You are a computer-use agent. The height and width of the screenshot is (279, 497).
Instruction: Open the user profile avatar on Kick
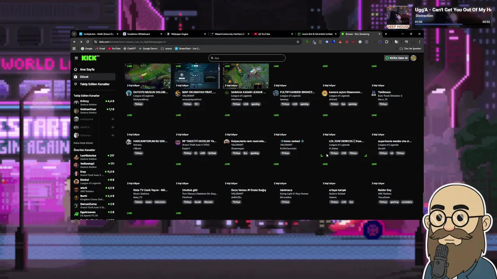pyautogui.click(x=414, y=58)
